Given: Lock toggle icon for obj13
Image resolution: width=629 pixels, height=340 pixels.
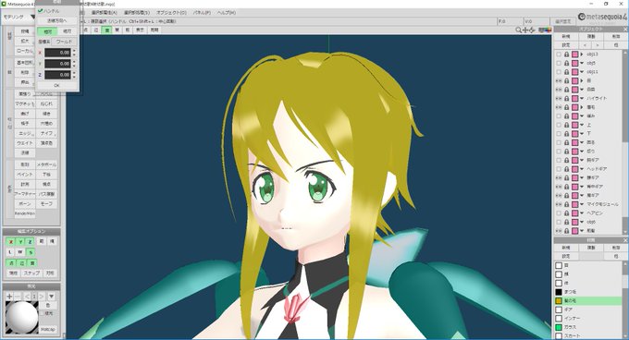Looking at the screenshot, I should tap(566, 55).
